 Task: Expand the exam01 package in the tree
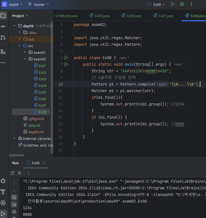(x=25, y=52)
